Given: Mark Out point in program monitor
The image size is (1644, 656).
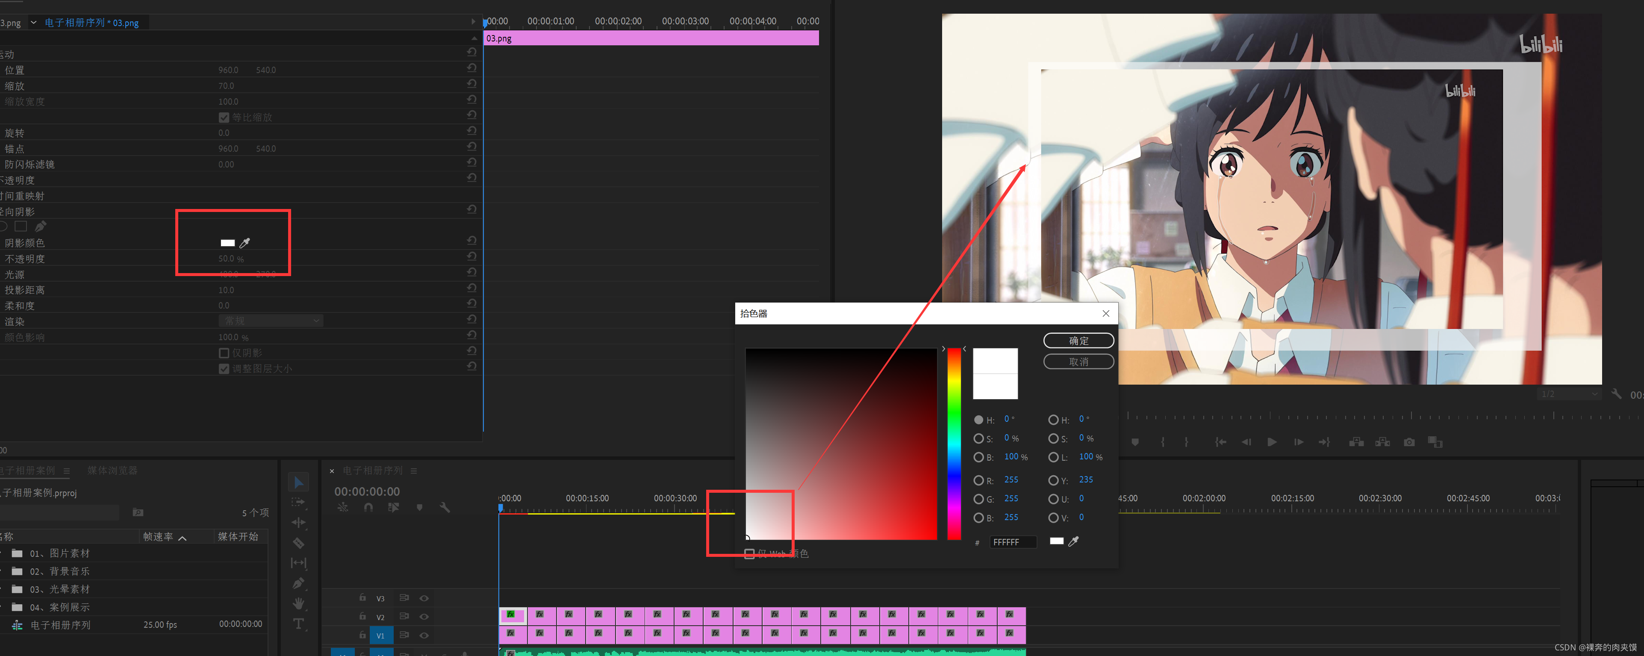Looking at the screenshot, I should click(1187, 441).
